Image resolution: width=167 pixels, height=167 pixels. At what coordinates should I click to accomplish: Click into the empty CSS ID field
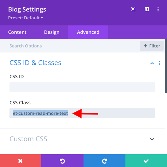(82, 87)
